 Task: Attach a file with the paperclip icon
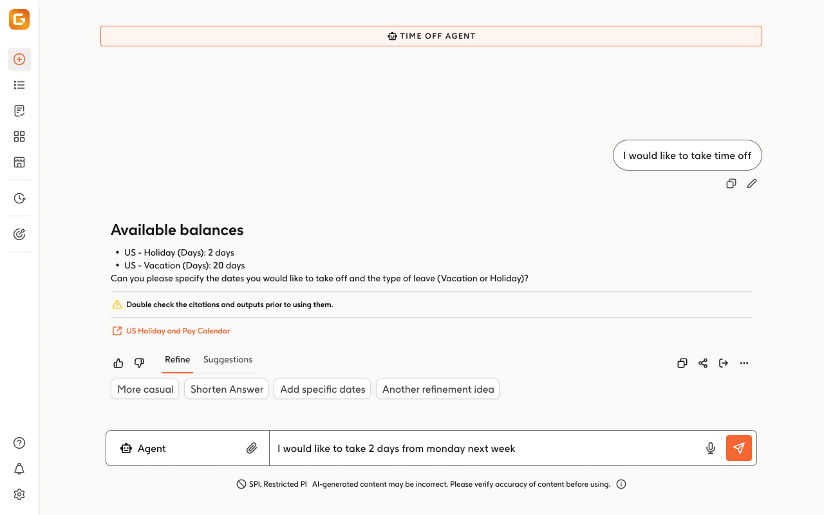[x=252, y=448]
